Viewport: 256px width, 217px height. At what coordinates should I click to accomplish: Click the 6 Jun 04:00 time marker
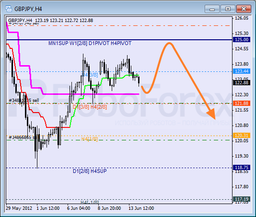pos(79,208)
